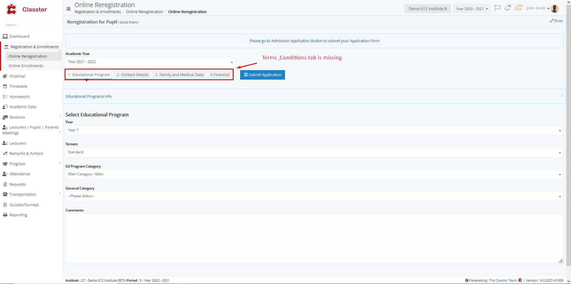The image size is (571, 284).
Task: Select the Financial step tab
Action: tap(220, 75)
